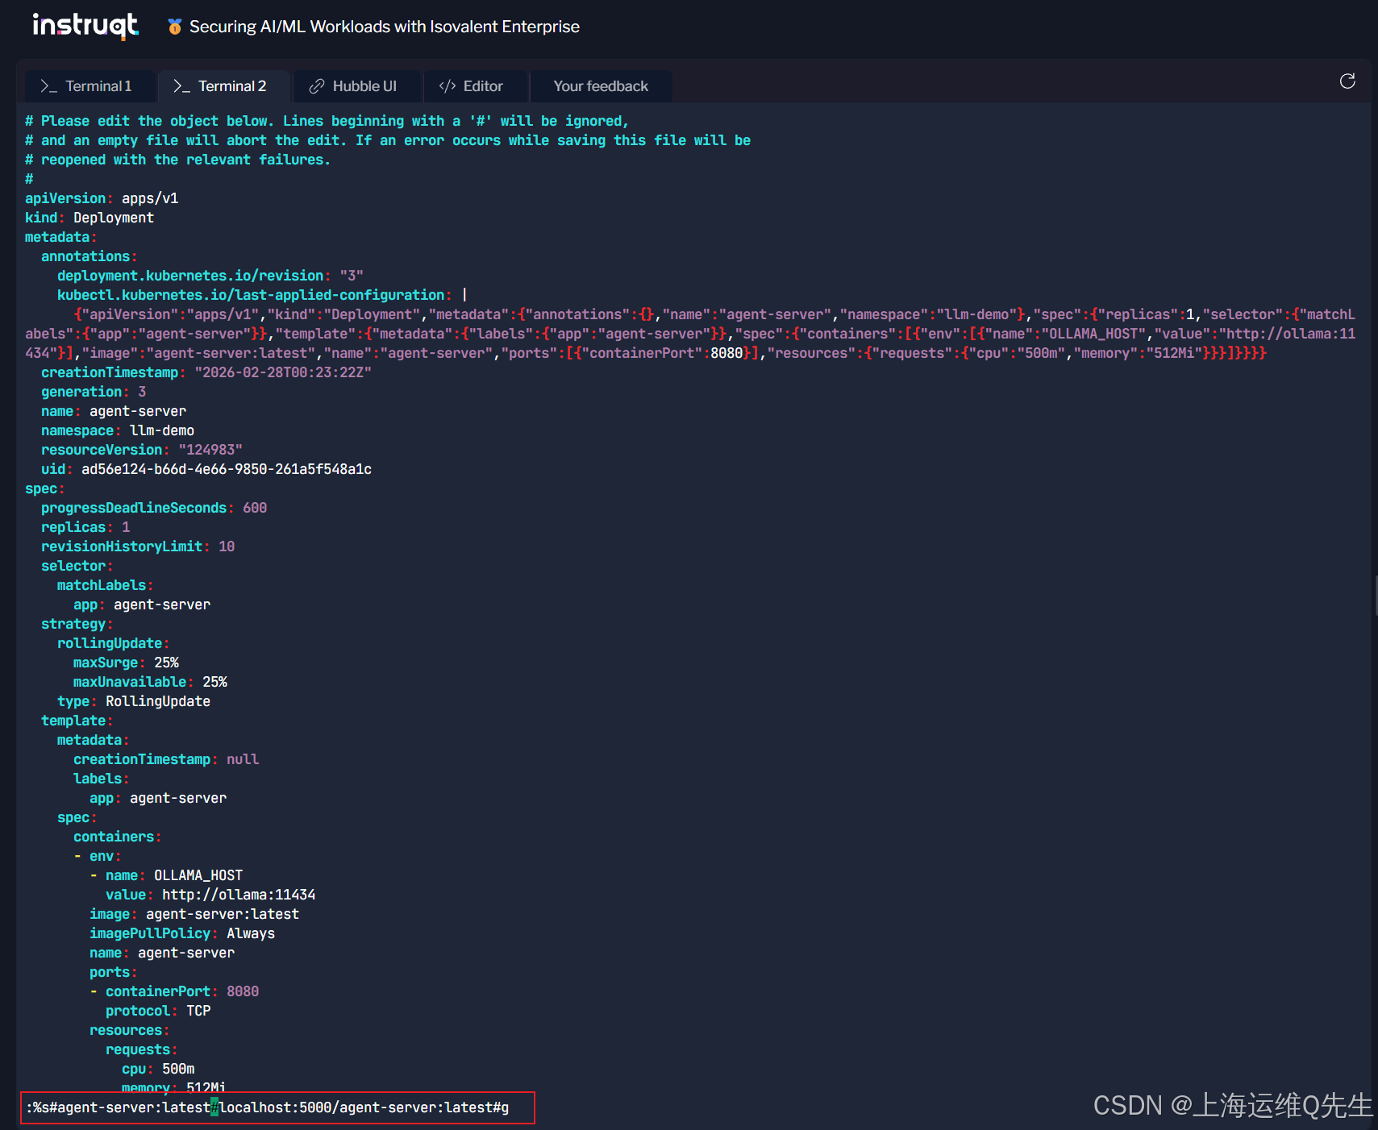The image size is (1378, 1130).
Task: Click the 'namespace: llm-demo' line
Action: (118, 430)
